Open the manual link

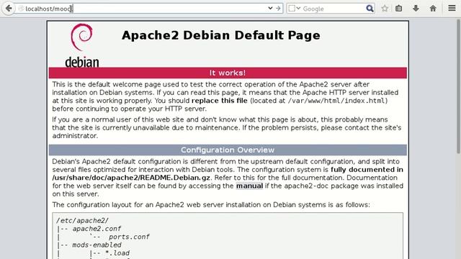(249, 186)
